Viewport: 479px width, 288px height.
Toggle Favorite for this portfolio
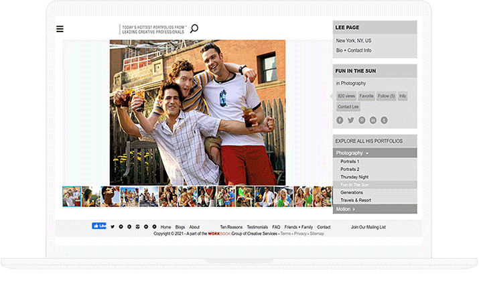point(366,96)
